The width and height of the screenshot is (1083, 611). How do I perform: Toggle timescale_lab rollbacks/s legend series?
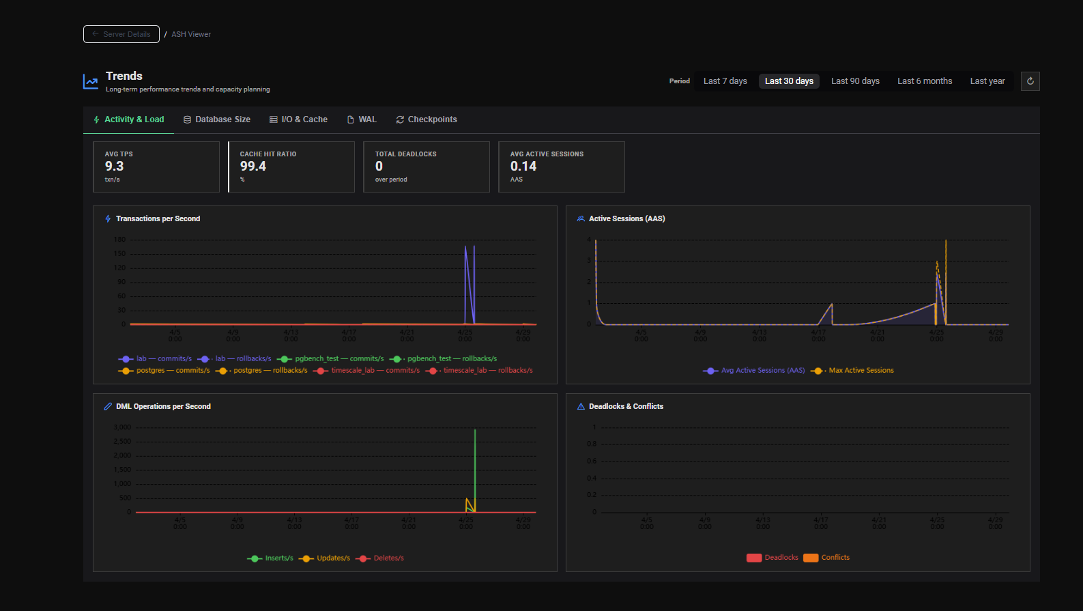(479, 371)
